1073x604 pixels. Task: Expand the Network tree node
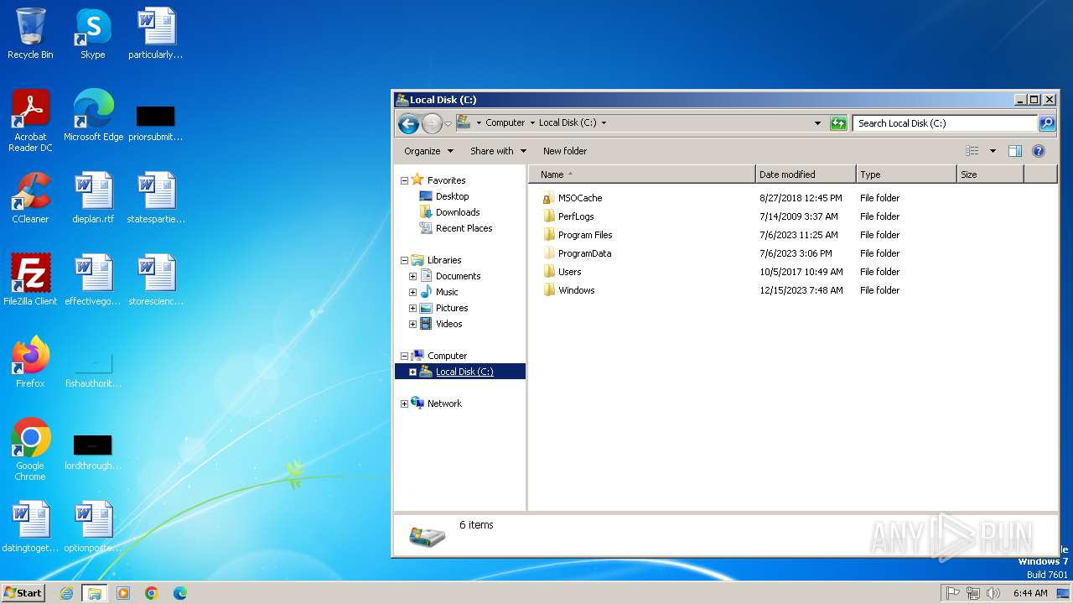tap(404, 404)
